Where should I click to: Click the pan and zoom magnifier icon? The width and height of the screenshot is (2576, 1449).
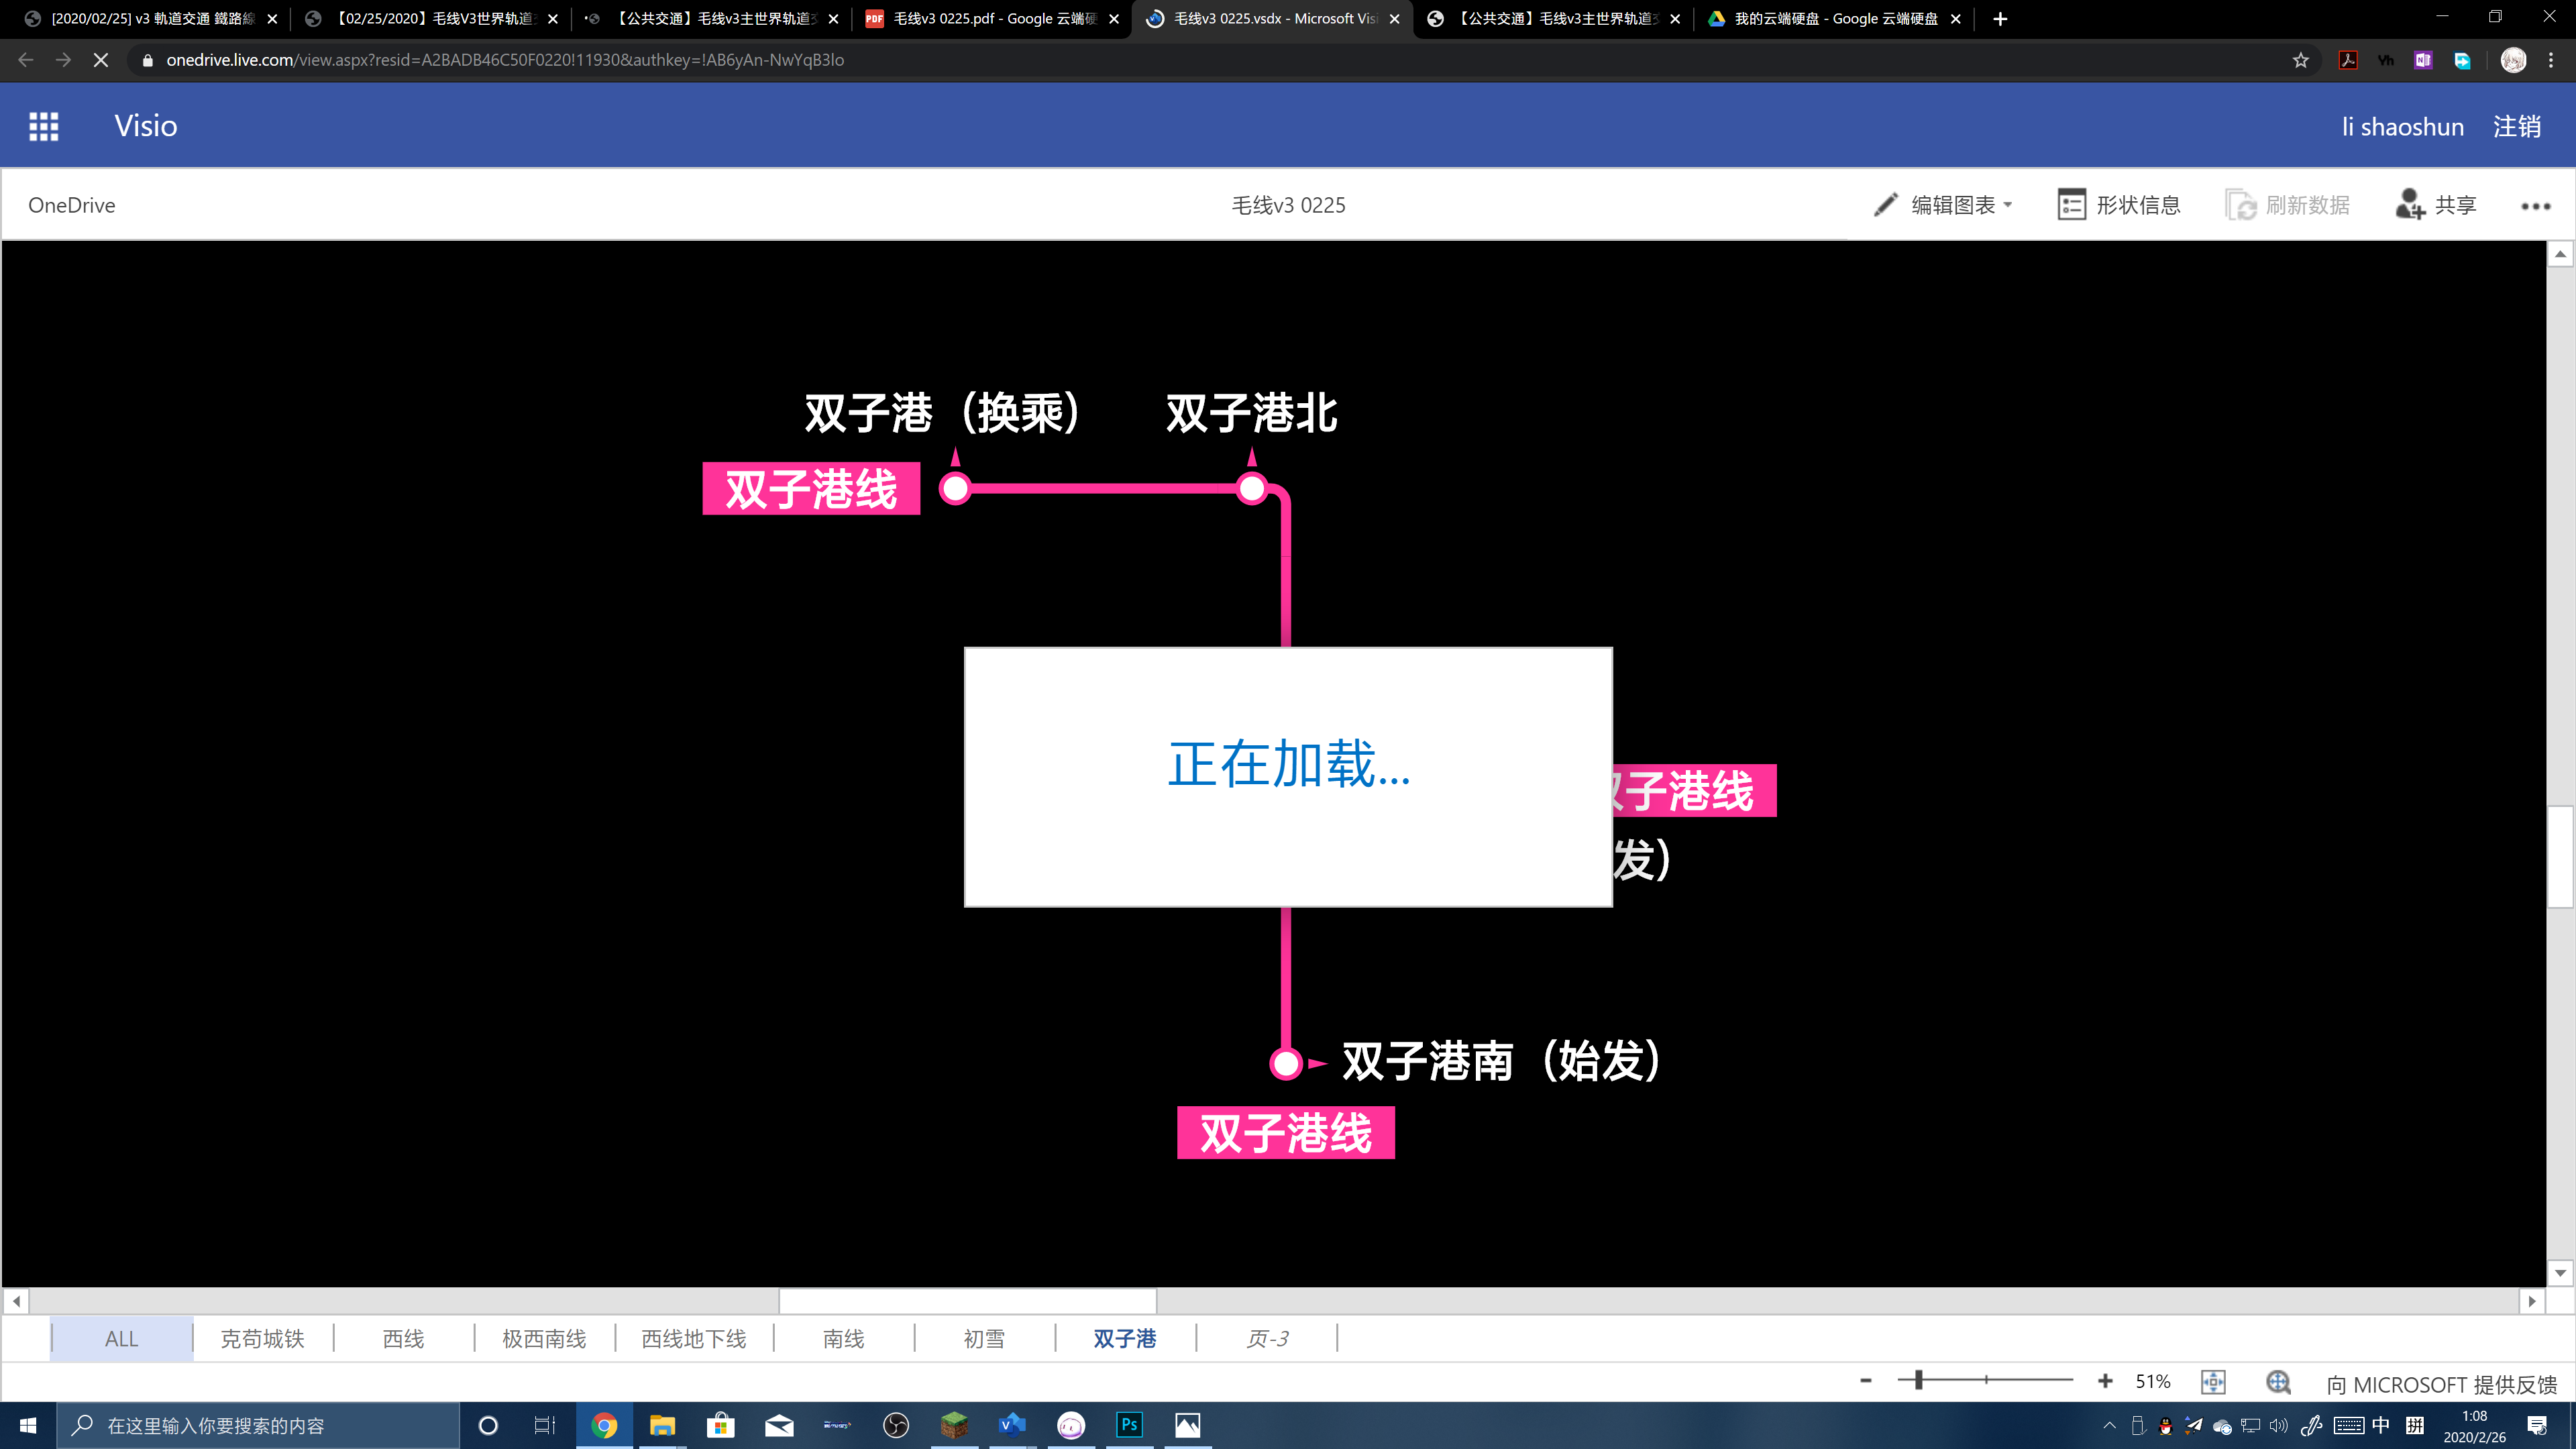point(2278,1382)
